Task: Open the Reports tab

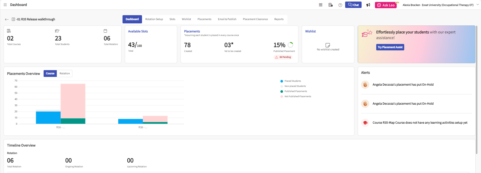Action: click(x=279, y=19)
